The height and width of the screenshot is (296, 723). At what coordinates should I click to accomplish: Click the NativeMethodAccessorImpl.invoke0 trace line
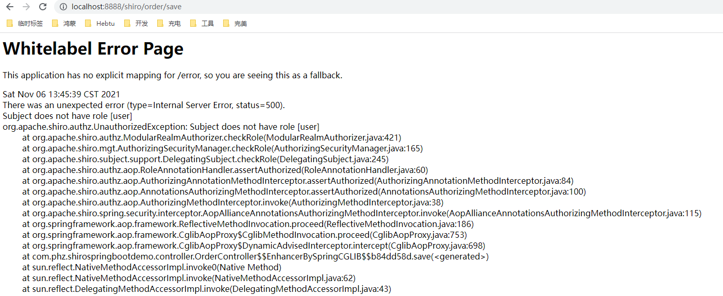pos(152,267)
